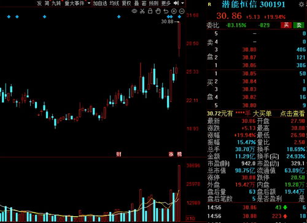Select the scissors cut tool
Image resolution: width=307 pixels, height=223 pixels.
point(142,11)
